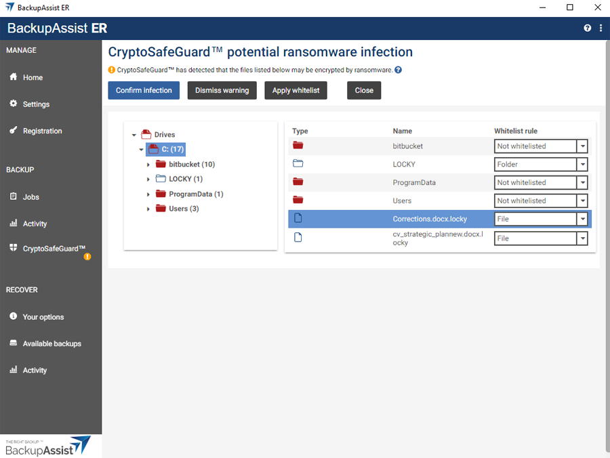The height and width of the screenshot is (458, 610).
Task: Click the red ProgramData folder icon in tree
Action: [x=161, y=194]
